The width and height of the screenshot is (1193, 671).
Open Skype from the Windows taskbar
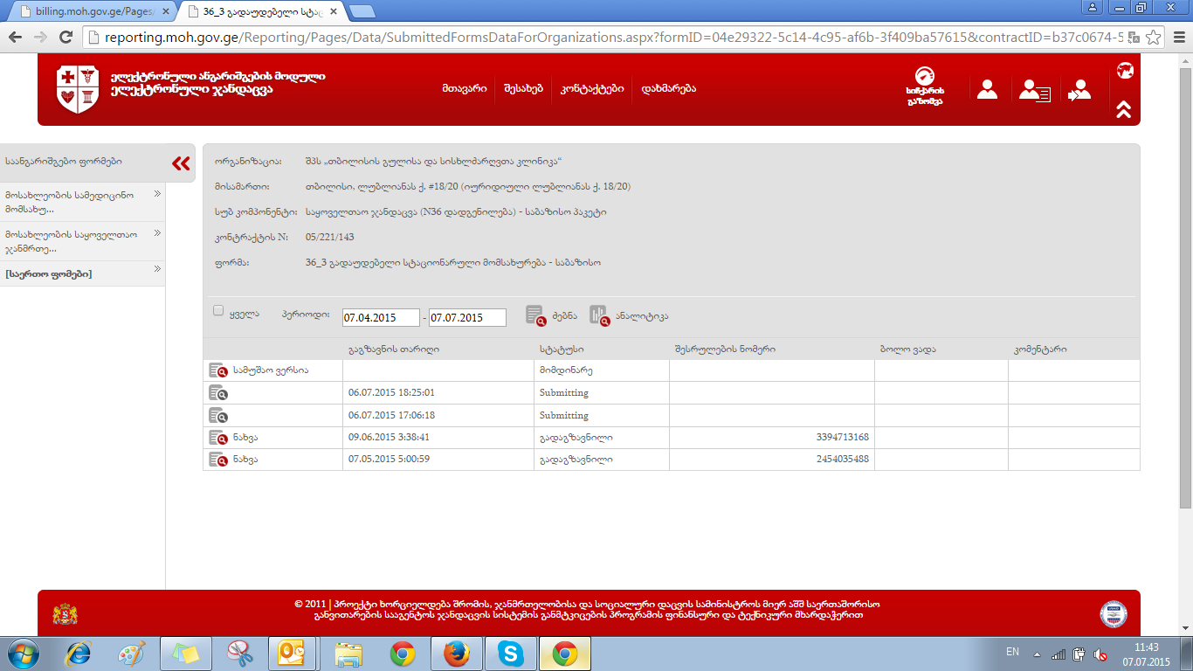pos(510,653)
